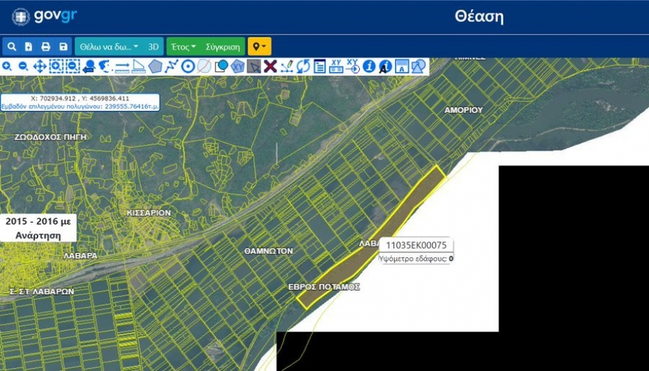Click the red X clear tool

click(270, 66)
